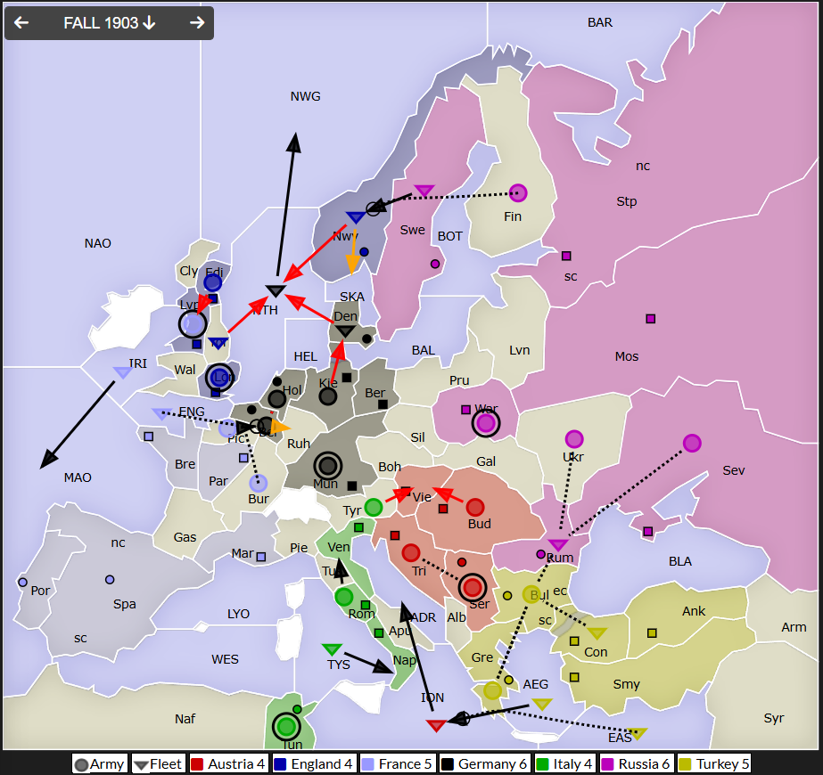Go to previous turn with left arrow
Image resolution: width=823 pixels, height=775 pixels.
(21, 23)
